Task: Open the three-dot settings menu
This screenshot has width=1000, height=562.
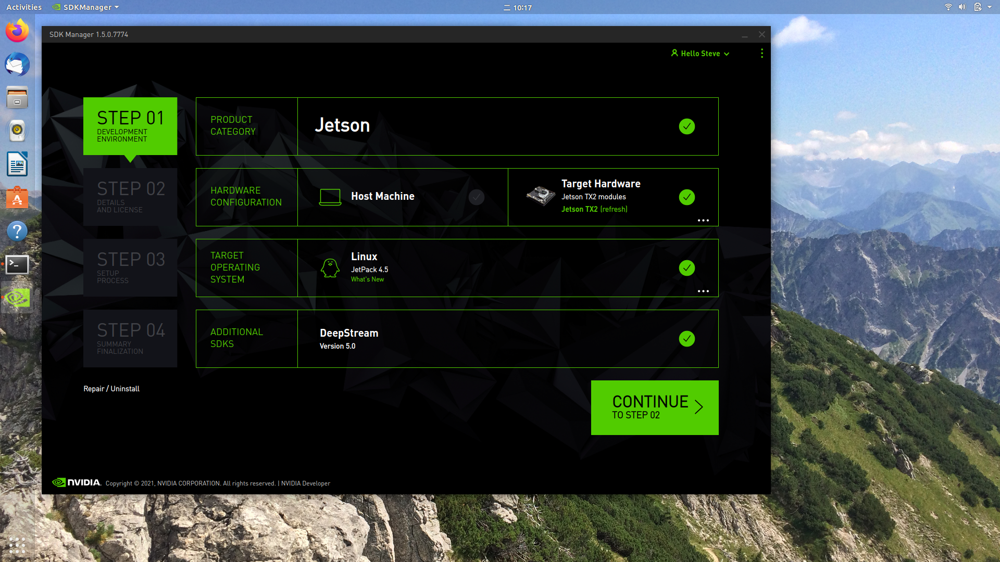Action: pos(761,54)
